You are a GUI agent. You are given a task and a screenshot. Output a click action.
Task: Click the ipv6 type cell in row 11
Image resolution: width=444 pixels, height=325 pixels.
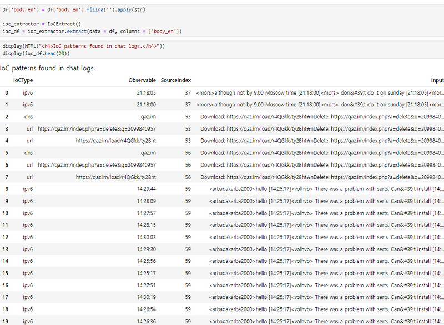click(28, 225)
